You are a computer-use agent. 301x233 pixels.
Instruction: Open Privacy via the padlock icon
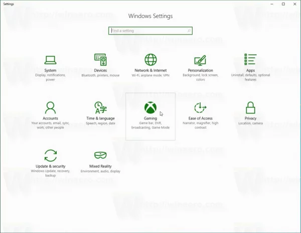250,108
